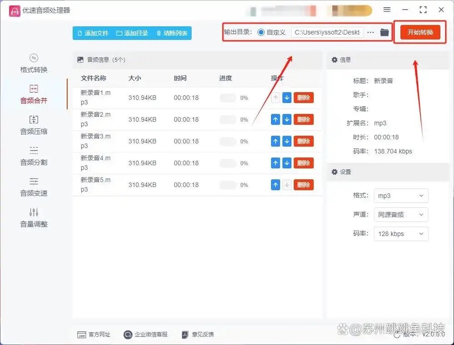Move 新录音1.mp3 down in list

[x=286, y=98]
